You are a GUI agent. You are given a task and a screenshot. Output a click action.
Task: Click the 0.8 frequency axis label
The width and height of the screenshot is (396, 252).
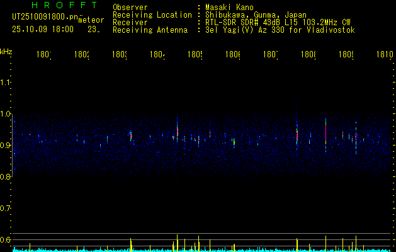click(5, 176)
